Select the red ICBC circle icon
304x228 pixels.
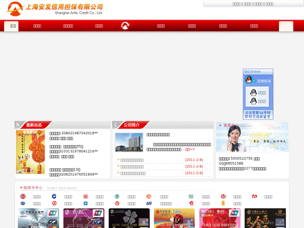85,197
